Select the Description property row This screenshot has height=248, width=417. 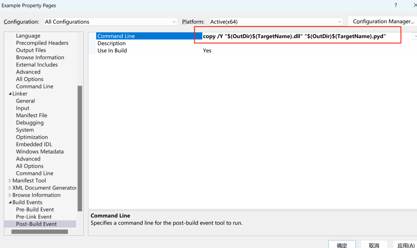(112, 43)
